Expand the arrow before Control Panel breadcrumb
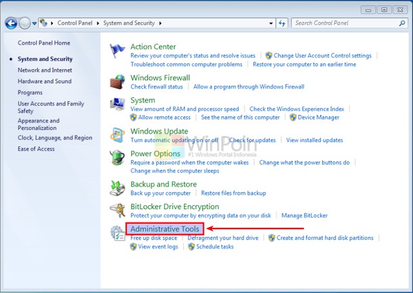413x293 pixels. point(52,23)
